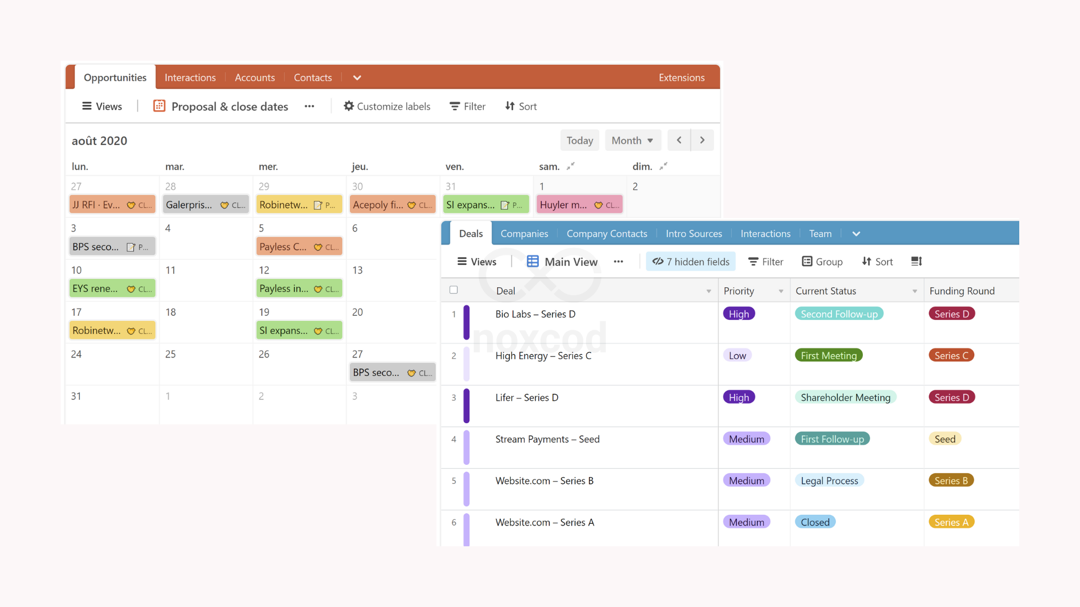
Task: Expand the chevron after the Team tab
Action: pyautogui.click(x=856, y=233)
